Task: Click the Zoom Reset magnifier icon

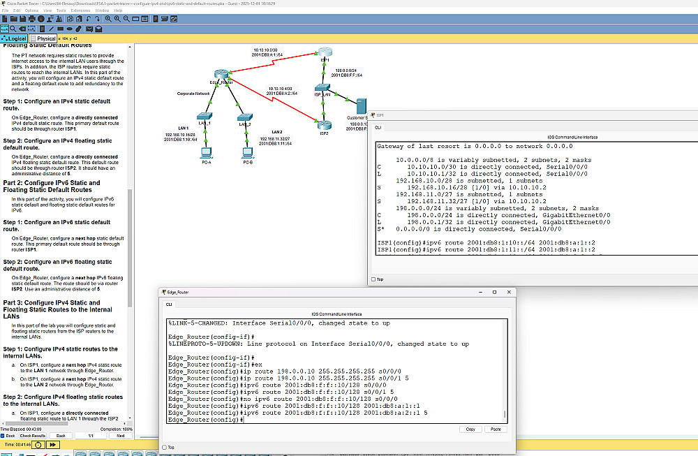Action: click(x=117, y=19)
